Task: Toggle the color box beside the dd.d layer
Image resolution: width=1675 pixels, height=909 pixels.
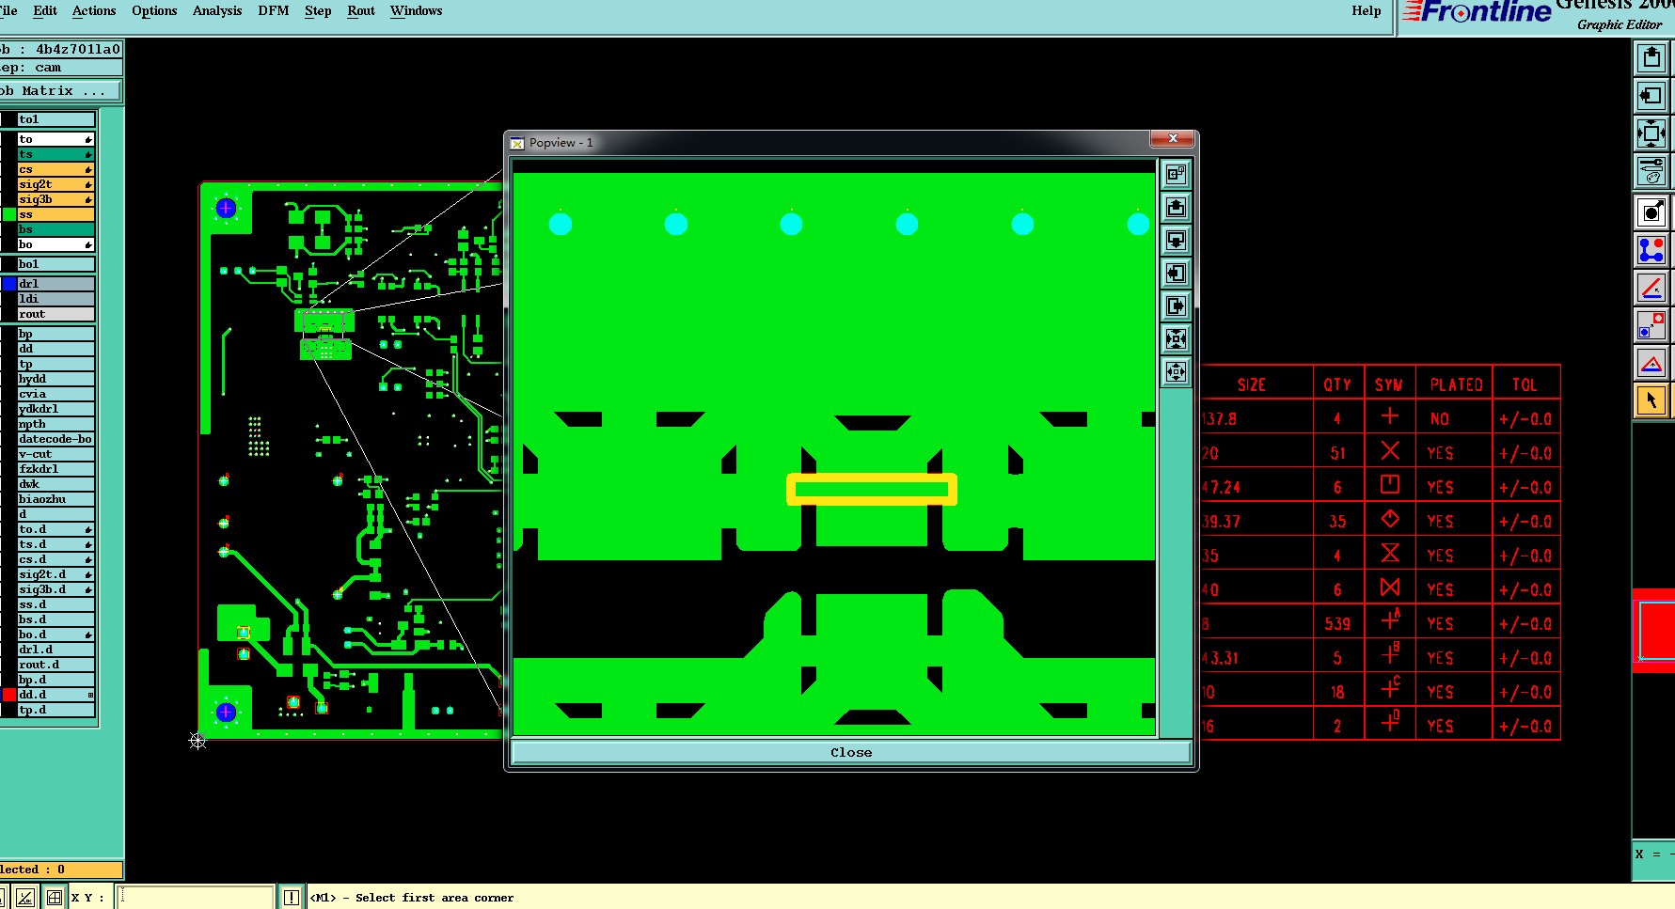Action: click(x=9, y=695)
